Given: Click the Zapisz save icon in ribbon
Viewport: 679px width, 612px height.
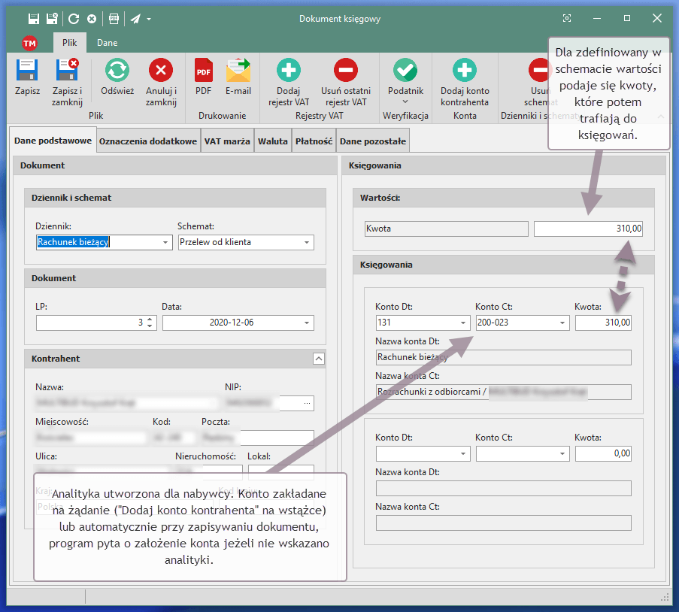Looking at the screenshot, I should pos(28,71).
